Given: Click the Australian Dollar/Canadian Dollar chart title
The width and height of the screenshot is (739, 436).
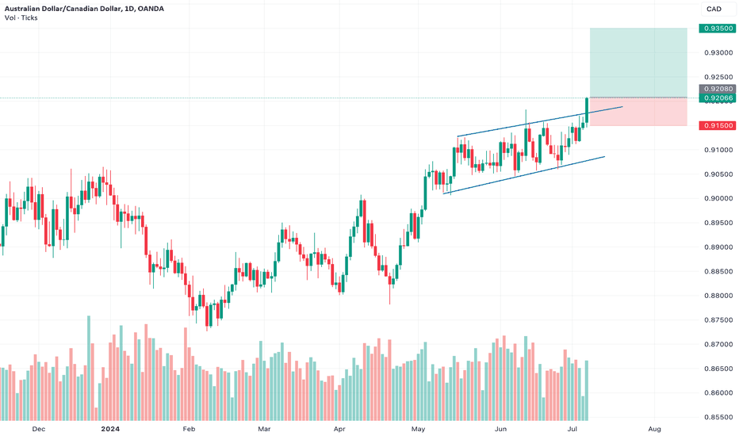Looking at the screenshot, I should [x=84, y=9].
